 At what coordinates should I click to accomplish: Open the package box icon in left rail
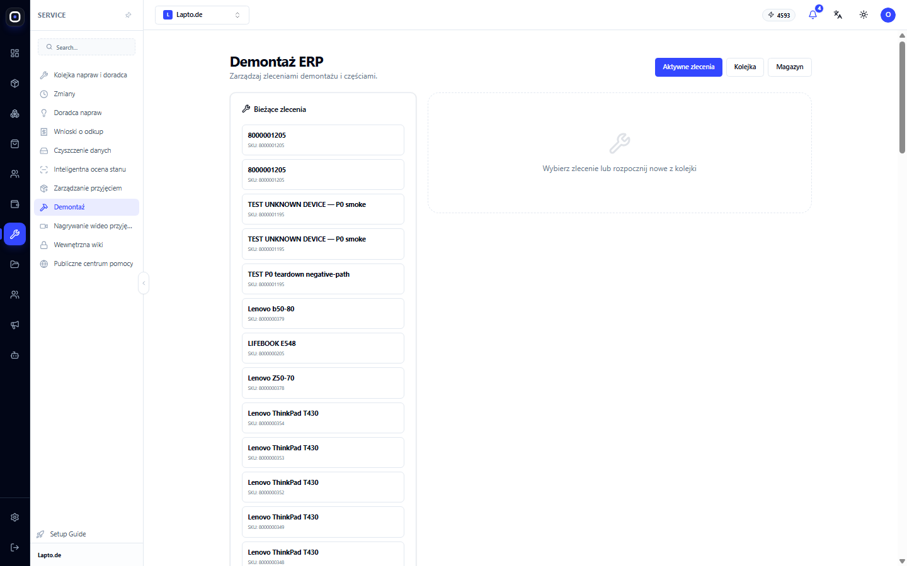tap(15, 84)
